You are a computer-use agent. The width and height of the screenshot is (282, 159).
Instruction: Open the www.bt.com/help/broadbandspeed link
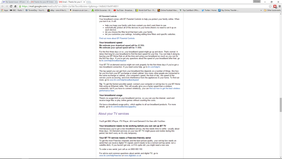pos(124,80)
